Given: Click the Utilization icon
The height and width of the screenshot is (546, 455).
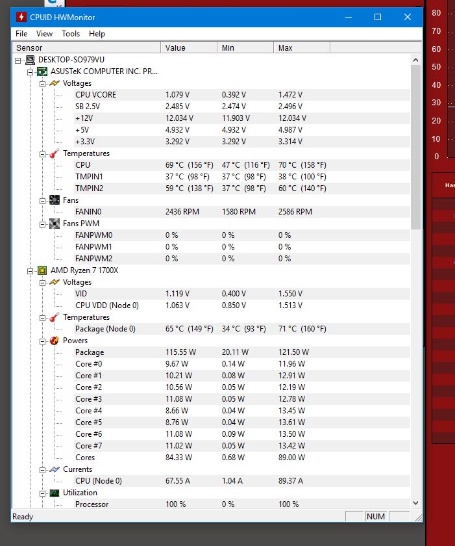Looking at the screenshot, I should (55, 493).
